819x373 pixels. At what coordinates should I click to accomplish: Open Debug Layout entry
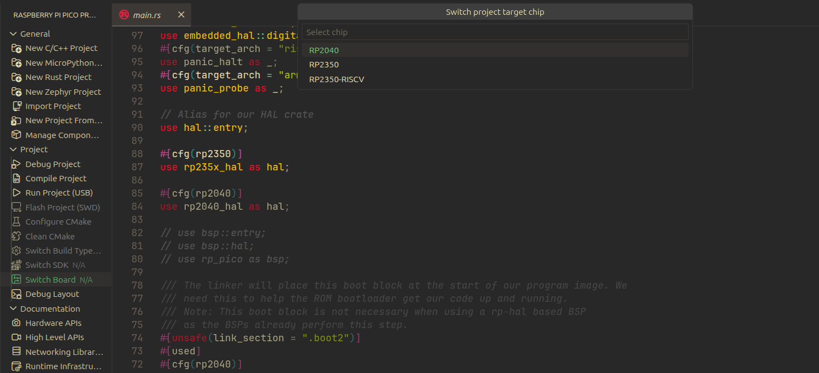click(x=52, y=294)
